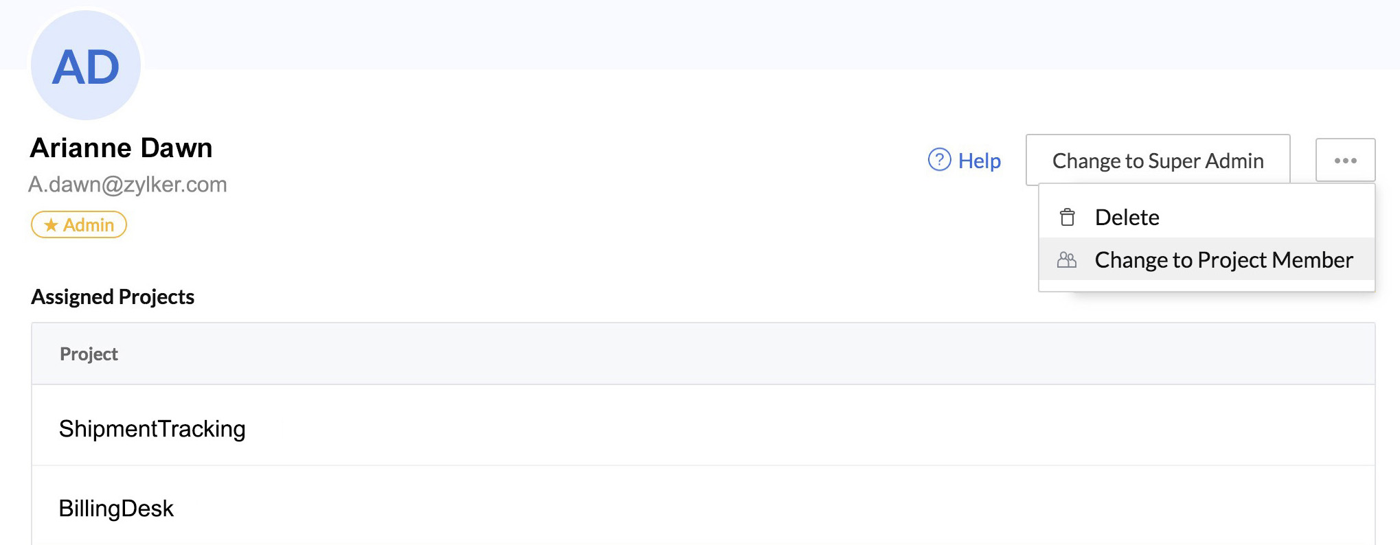
Task: Click the A.dawn@zylker.com email address
Action: click(x=128, y=185)
